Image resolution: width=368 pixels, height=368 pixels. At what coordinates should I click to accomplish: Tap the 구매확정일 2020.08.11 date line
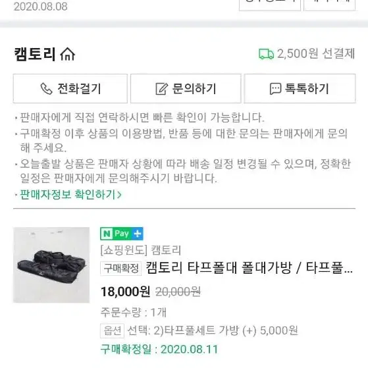tap(159, 349)
